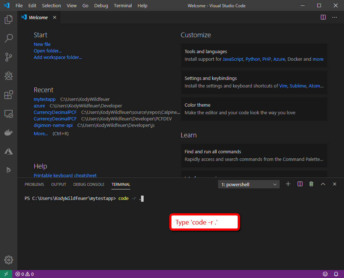The width and height of the screenshot is (344, 278).
Task: Open the play-arrow view at the bottom of the activity bar
Action: click(9, 170)
